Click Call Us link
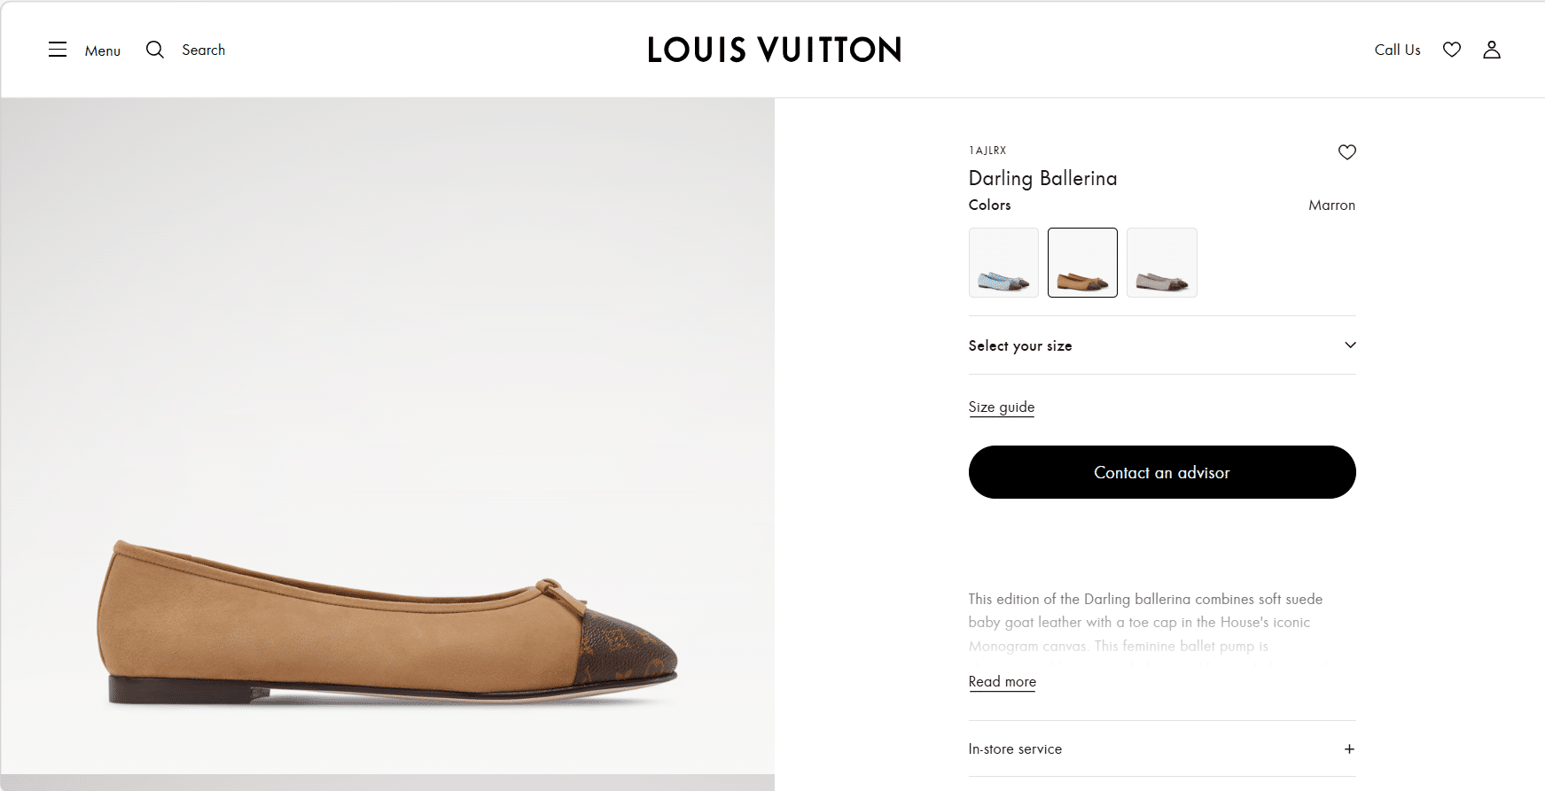The height and width of the screenshot is (791, 1545). click(1397, 50)
